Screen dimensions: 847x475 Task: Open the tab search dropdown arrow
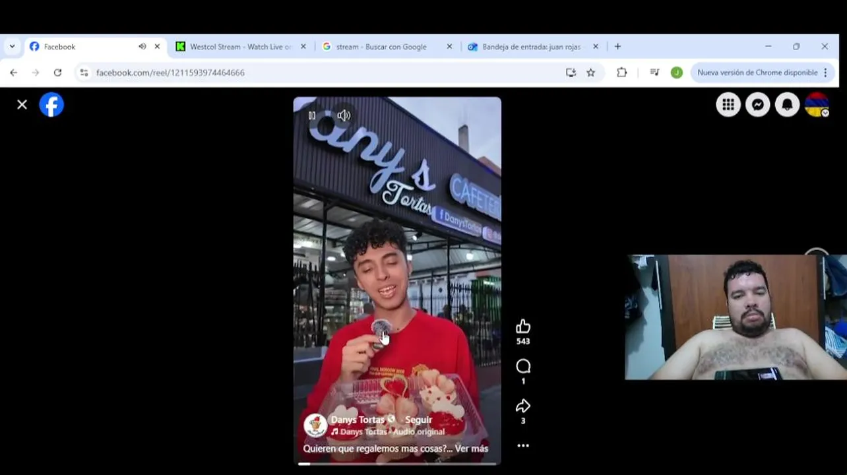(x=12, y=47)
